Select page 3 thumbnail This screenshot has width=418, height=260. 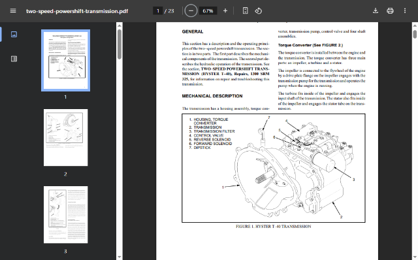click(x=65, y=215)
